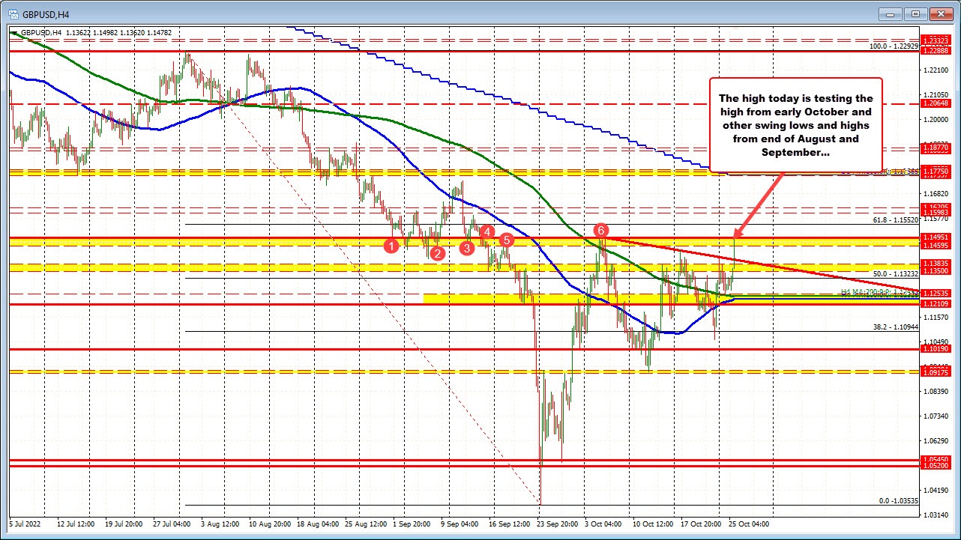
Task: Click the 1.16205 price level tag
Action: tap(936, 207)
